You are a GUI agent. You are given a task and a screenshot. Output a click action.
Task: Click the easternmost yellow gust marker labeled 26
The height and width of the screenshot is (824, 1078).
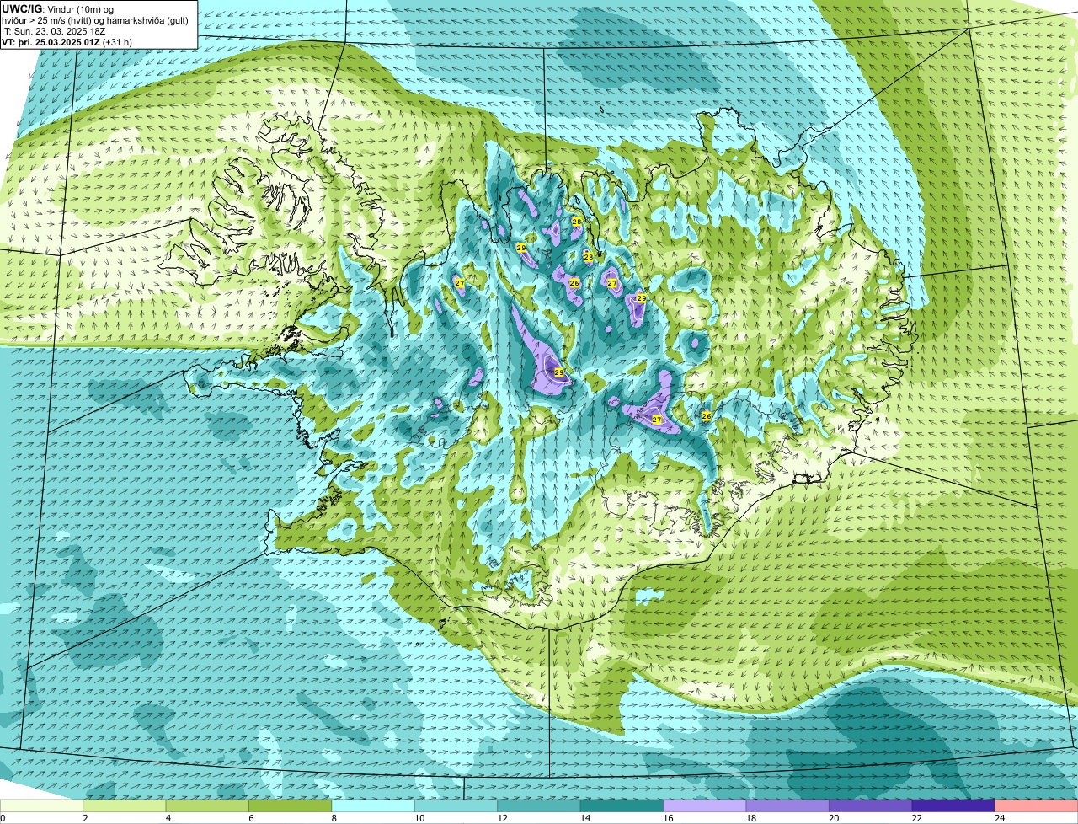707,416
